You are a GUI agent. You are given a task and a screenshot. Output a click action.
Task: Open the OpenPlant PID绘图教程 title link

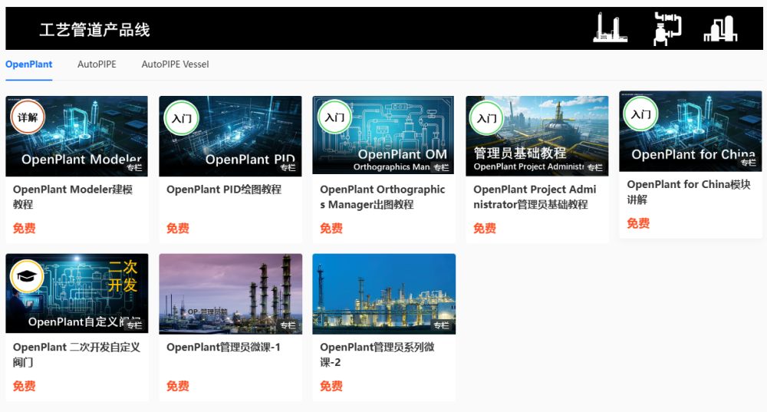tap(224, 190)
